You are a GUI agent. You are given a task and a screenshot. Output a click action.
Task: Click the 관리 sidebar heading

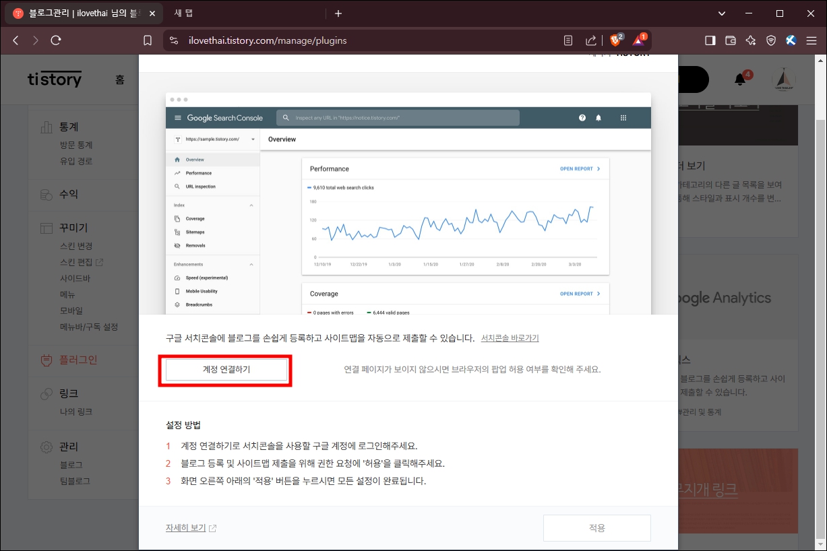69,447
